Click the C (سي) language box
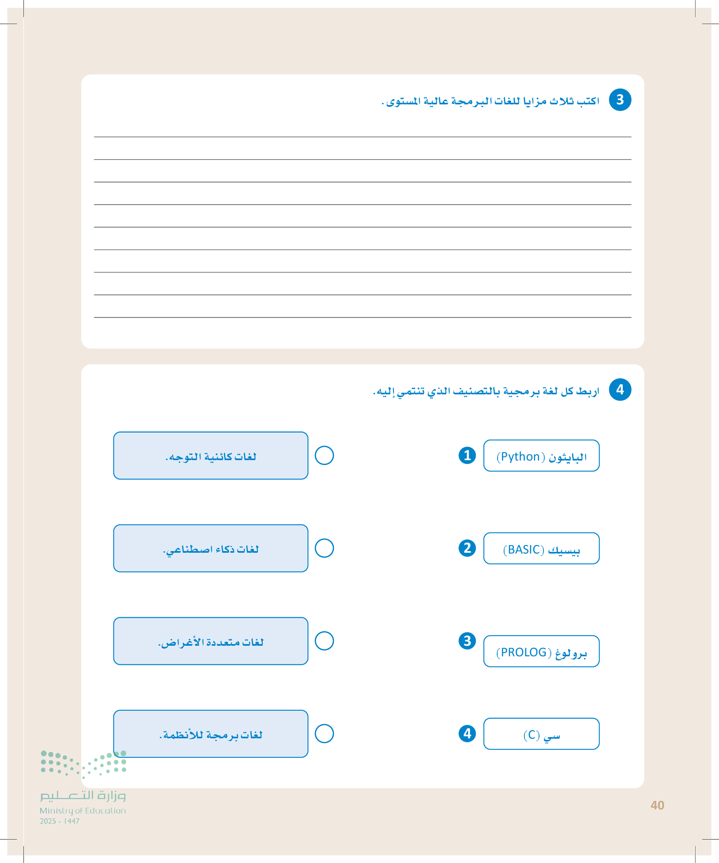 point(541,734)
